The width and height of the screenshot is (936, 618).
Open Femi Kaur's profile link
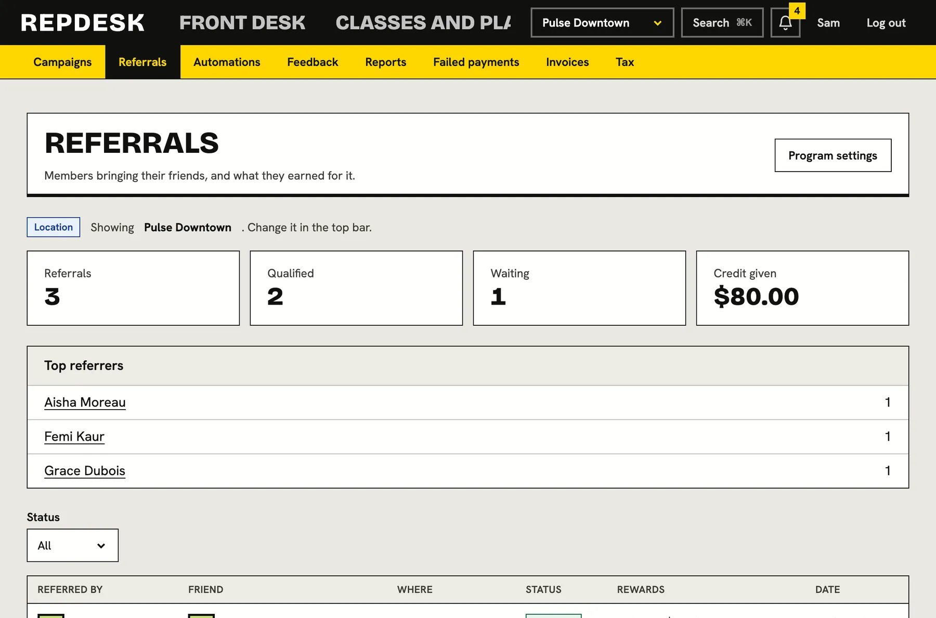(74, 437)
